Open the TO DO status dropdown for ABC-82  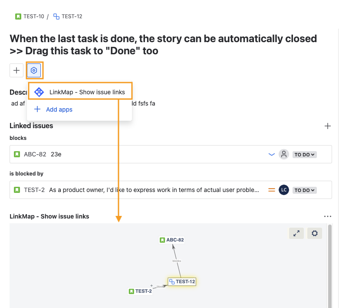click(304, 155)
